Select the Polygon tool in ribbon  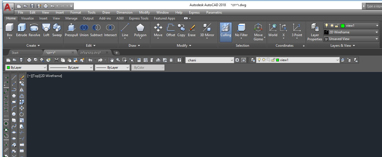[140, 30]
